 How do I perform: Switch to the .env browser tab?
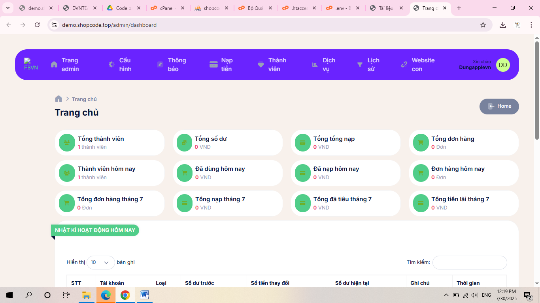point(342,8)
